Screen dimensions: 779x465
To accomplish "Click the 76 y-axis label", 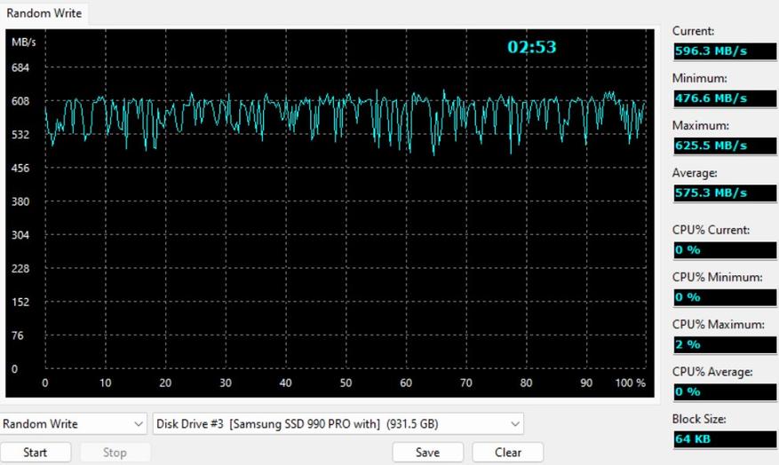I will pyautogui.click(x=18, y=336).
